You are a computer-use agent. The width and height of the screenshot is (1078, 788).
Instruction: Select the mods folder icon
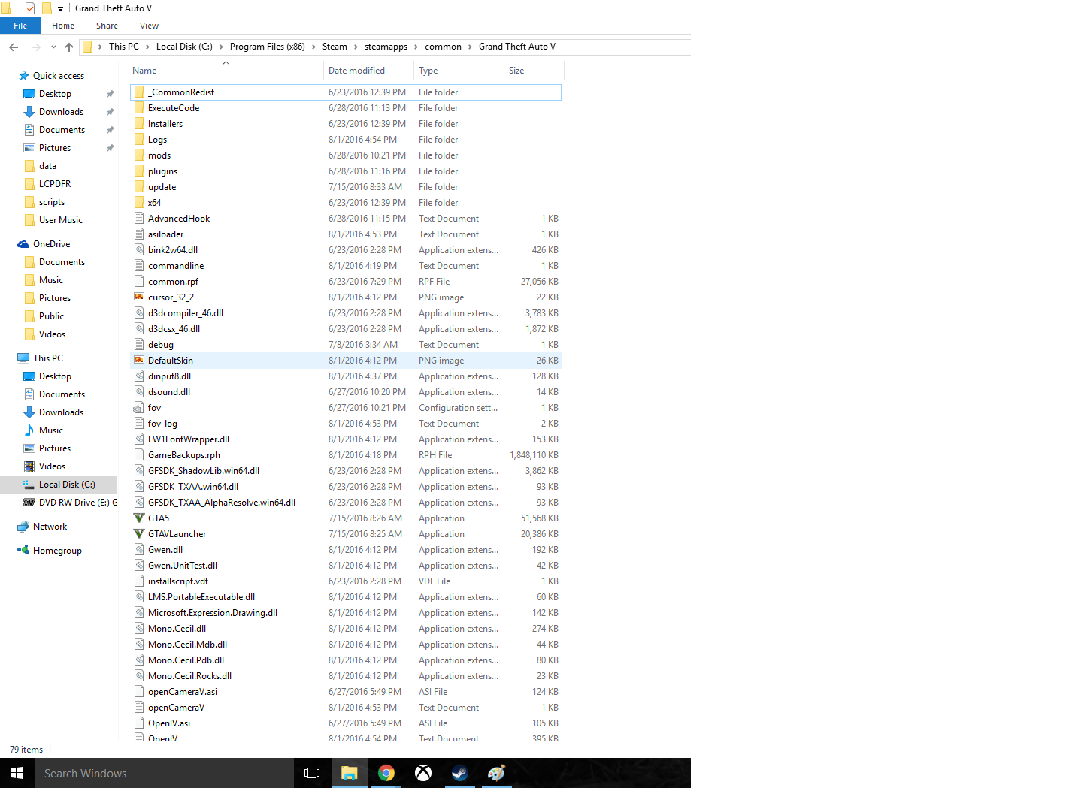click(x=139, y=155)
